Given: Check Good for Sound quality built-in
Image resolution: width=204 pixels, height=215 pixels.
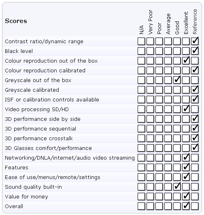Looking at the screenshot, I should tap(177, 187).
